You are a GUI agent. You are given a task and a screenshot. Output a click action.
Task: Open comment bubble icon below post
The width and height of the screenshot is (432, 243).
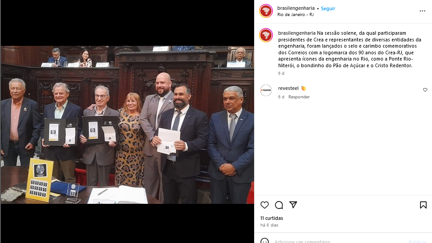pyautogui.click(x=279, y=205)
